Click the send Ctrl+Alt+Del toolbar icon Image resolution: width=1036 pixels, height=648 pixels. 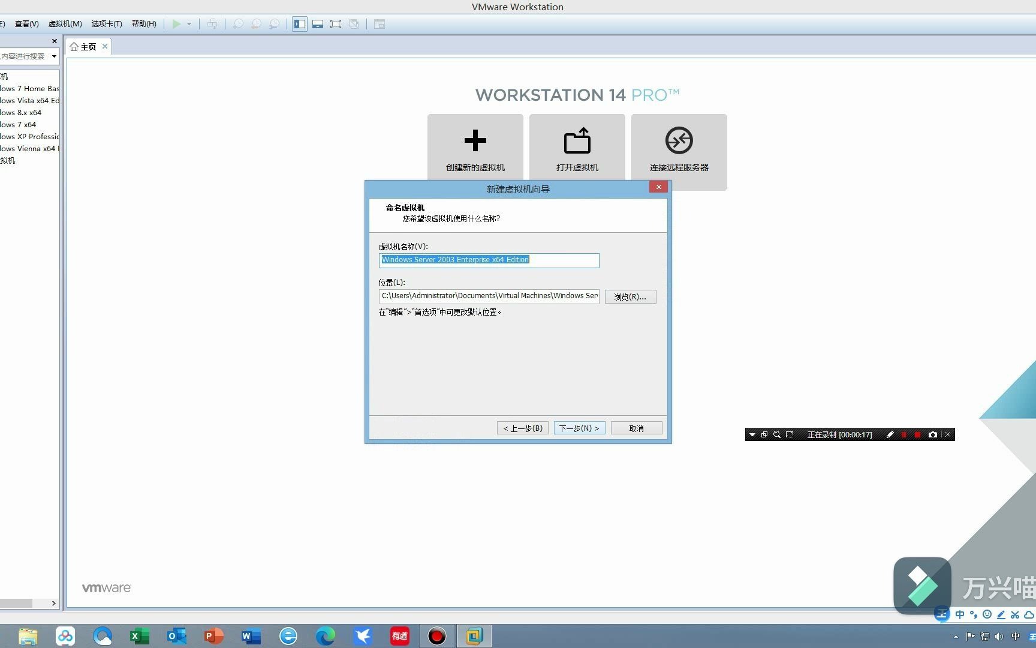click(212, 24)
